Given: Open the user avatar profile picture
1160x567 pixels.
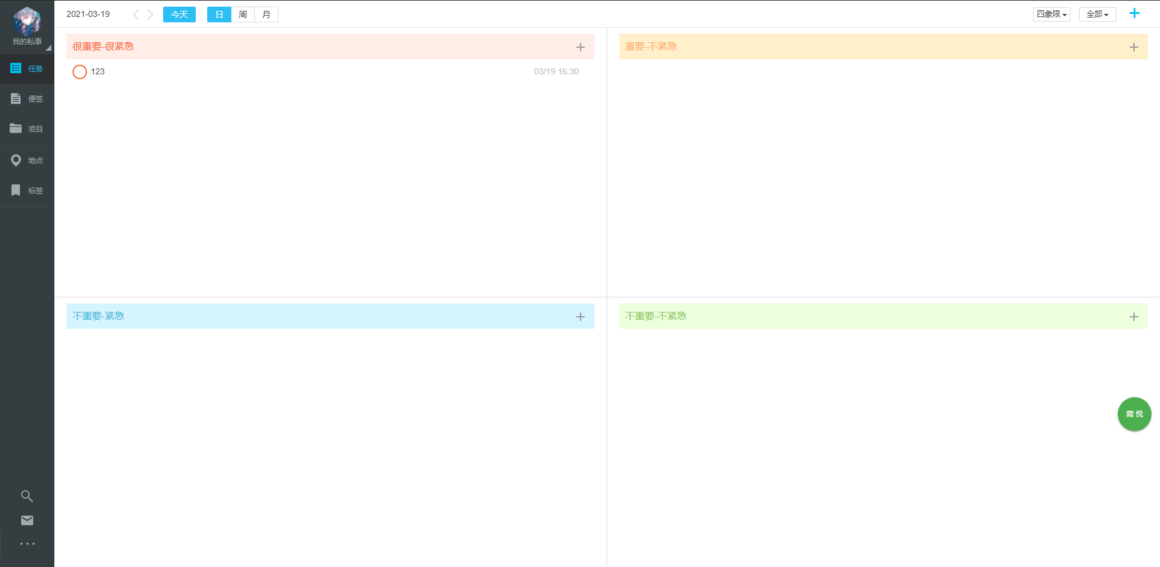Looking at the screenshot, I should point(27,22).
